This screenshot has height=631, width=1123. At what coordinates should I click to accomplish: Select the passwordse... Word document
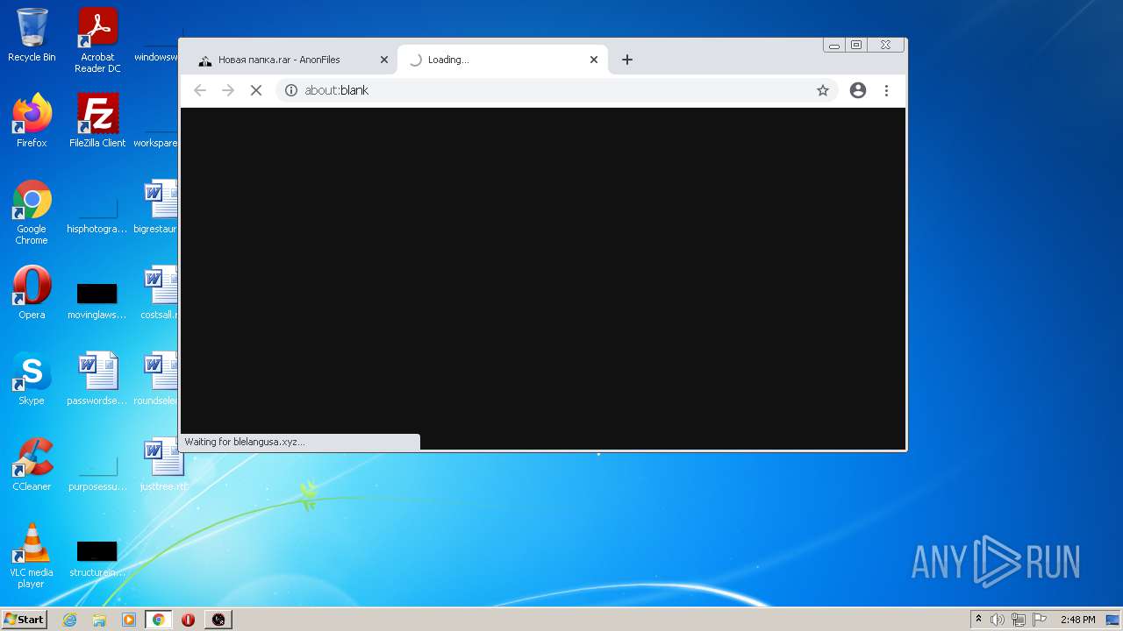pyautogui.click(x=97, y=379)
